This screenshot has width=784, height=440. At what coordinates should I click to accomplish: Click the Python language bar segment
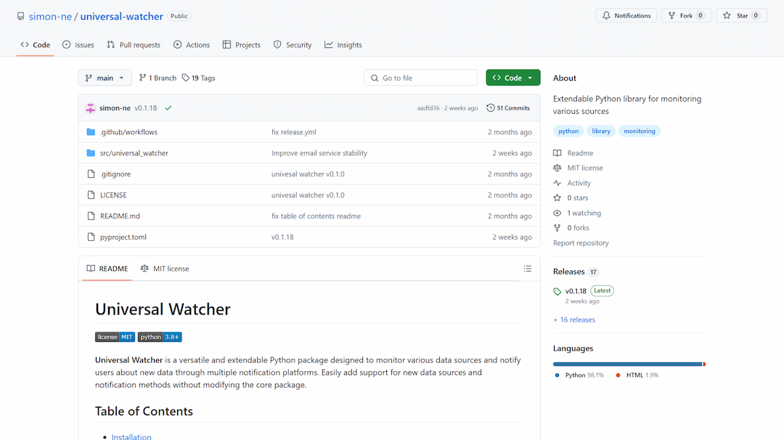(x=627, y=364)
